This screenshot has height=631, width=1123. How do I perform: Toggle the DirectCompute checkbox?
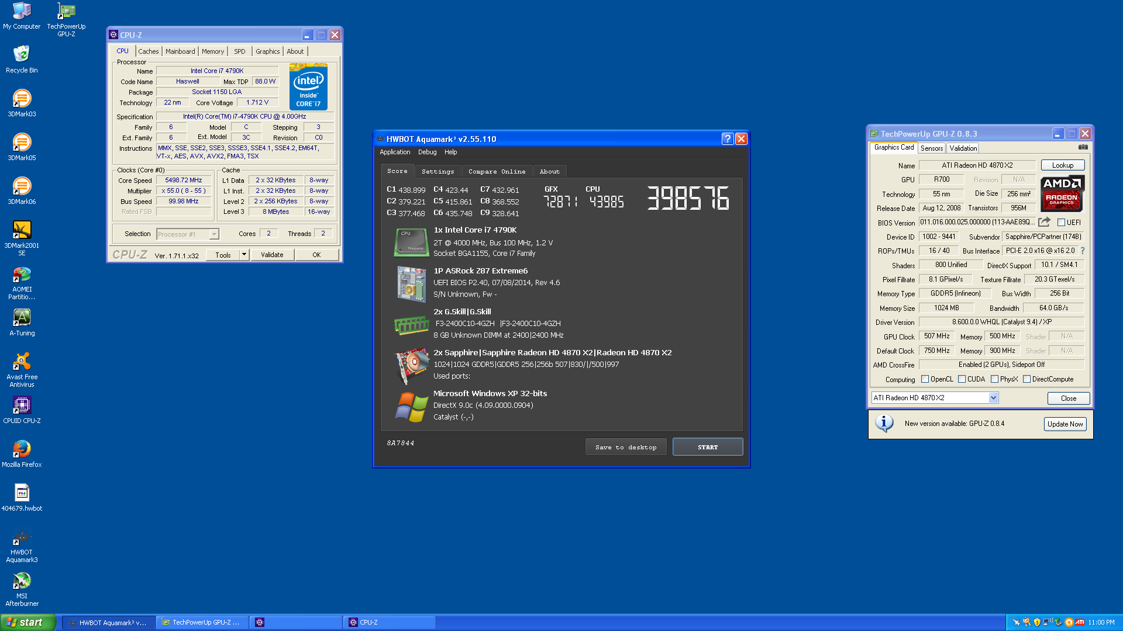click(x=1026, y=379)
